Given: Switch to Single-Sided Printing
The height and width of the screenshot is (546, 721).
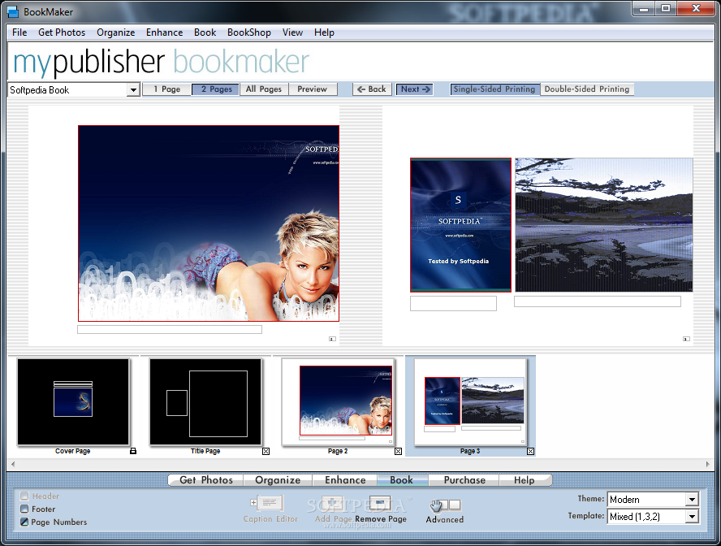Looking at the screenshot, I should coord(494,89).
